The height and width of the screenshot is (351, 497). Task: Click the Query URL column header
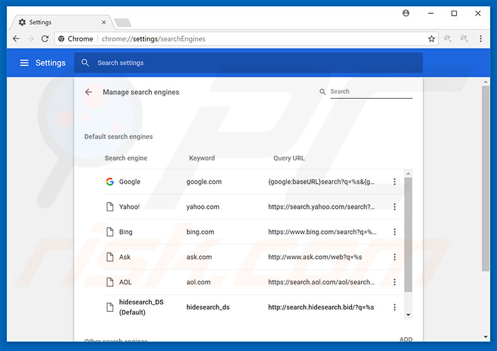(x=289, y=158)
